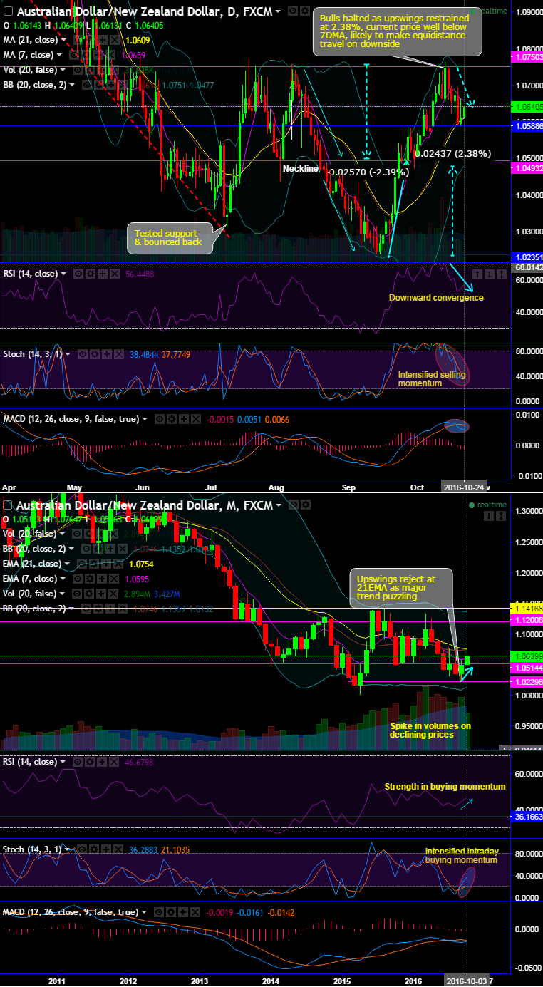Open settings gear for daily RSI (14, close)
Screen dimensions: 543x987
tap(90, 274)
